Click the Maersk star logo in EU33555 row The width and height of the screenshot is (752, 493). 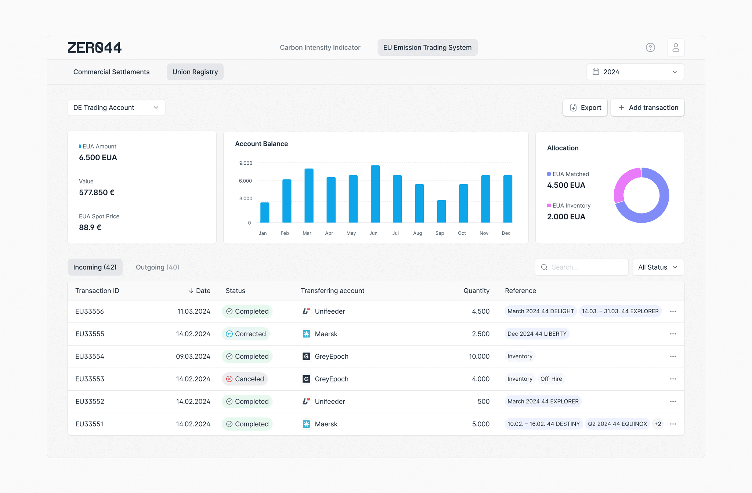tap(306, 334)
